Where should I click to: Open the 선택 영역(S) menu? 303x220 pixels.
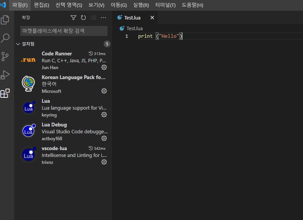click(x=69, y=5)
